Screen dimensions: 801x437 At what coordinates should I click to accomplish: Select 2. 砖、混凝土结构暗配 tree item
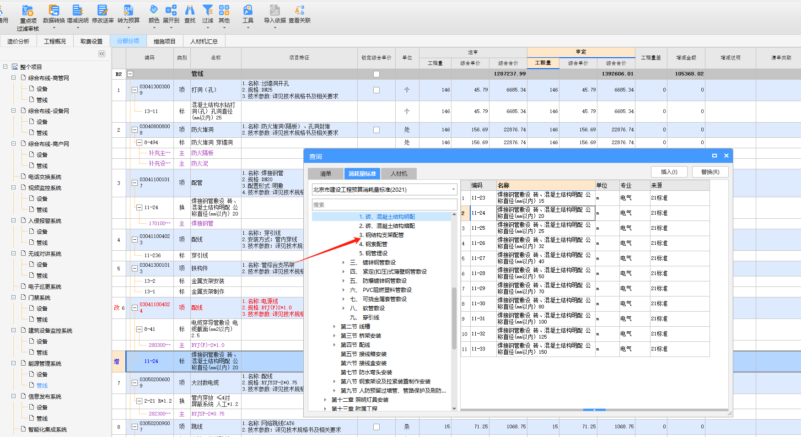click(x=387, y=226)
